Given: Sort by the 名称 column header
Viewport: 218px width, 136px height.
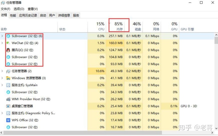Looking at the screenshot, I should 29,27.
